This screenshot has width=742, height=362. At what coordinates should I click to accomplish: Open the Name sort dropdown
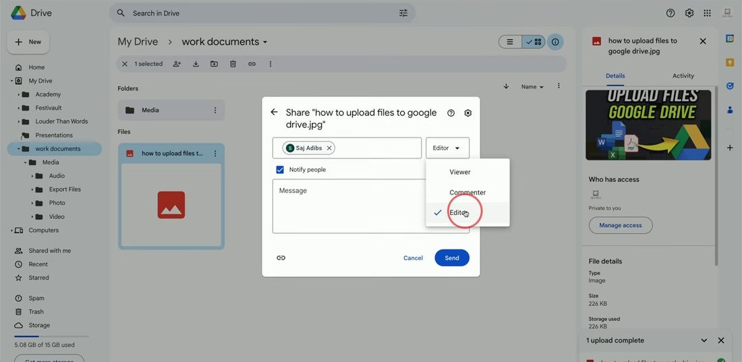pos(532,87)
